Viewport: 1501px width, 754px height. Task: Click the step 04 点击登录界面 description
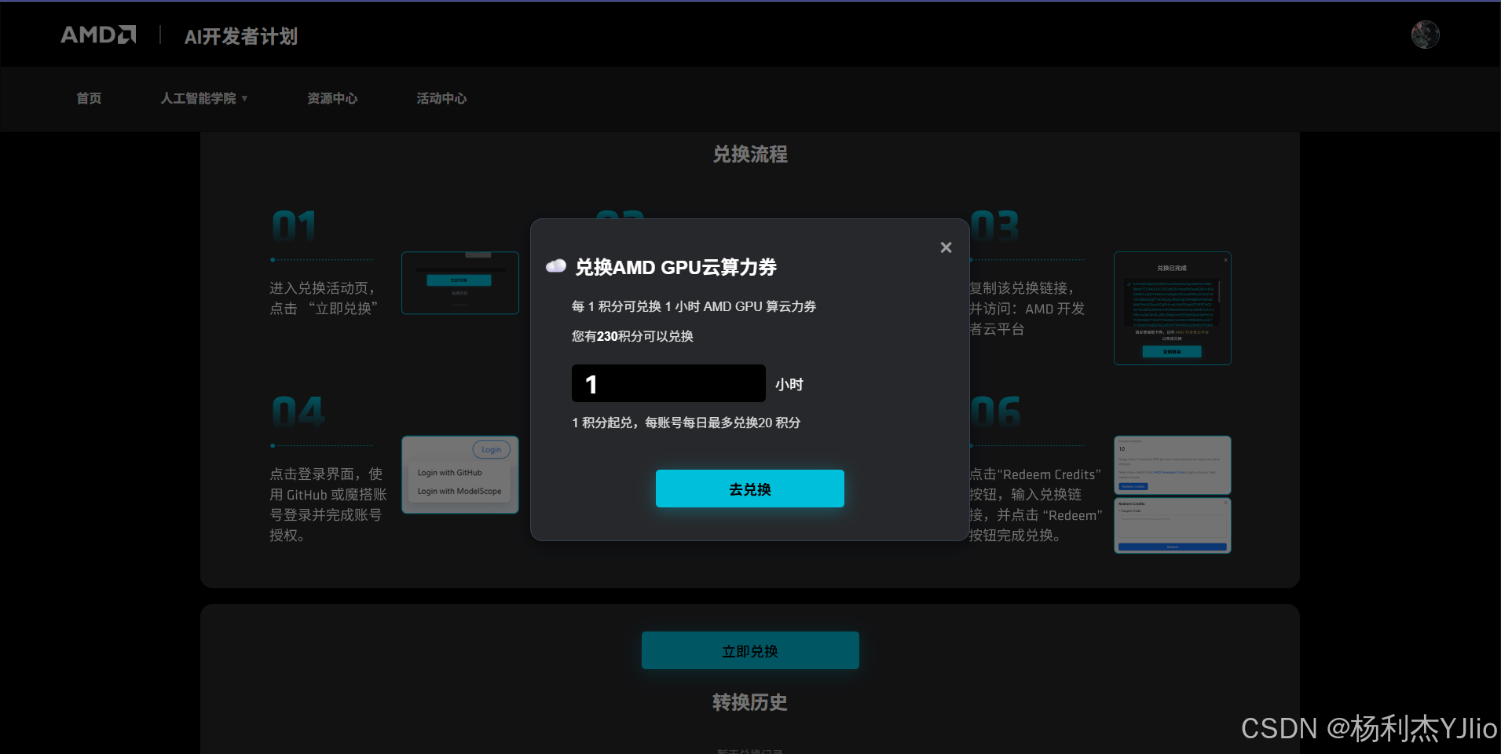[328, 504]
